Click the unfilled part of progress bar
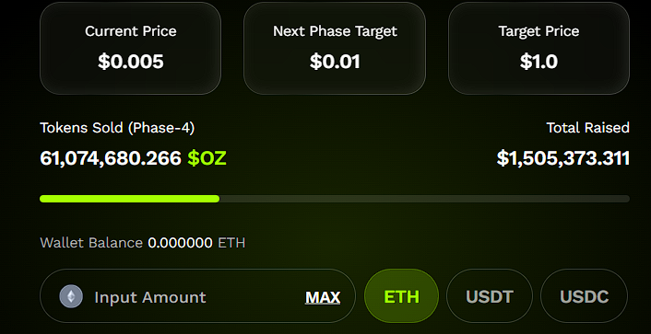 (x=424, y=199)
